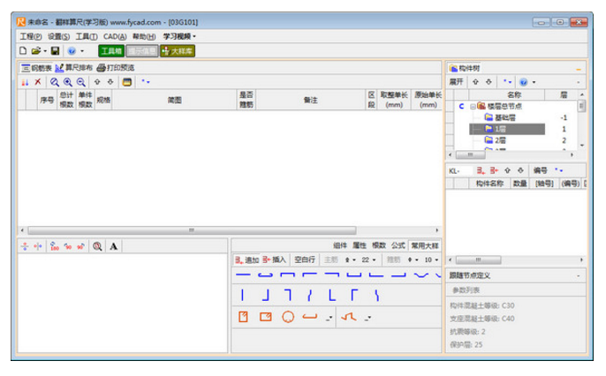The width and height of the screenshot is (606, 376).
Task: Open the open-folder icon dropdown arrow
Action: (x=45, y=51)
